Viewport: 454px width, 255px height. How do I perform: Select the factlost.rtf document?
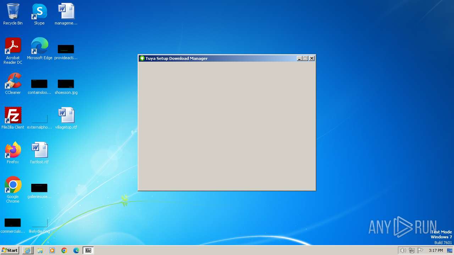tap(39, 153)
